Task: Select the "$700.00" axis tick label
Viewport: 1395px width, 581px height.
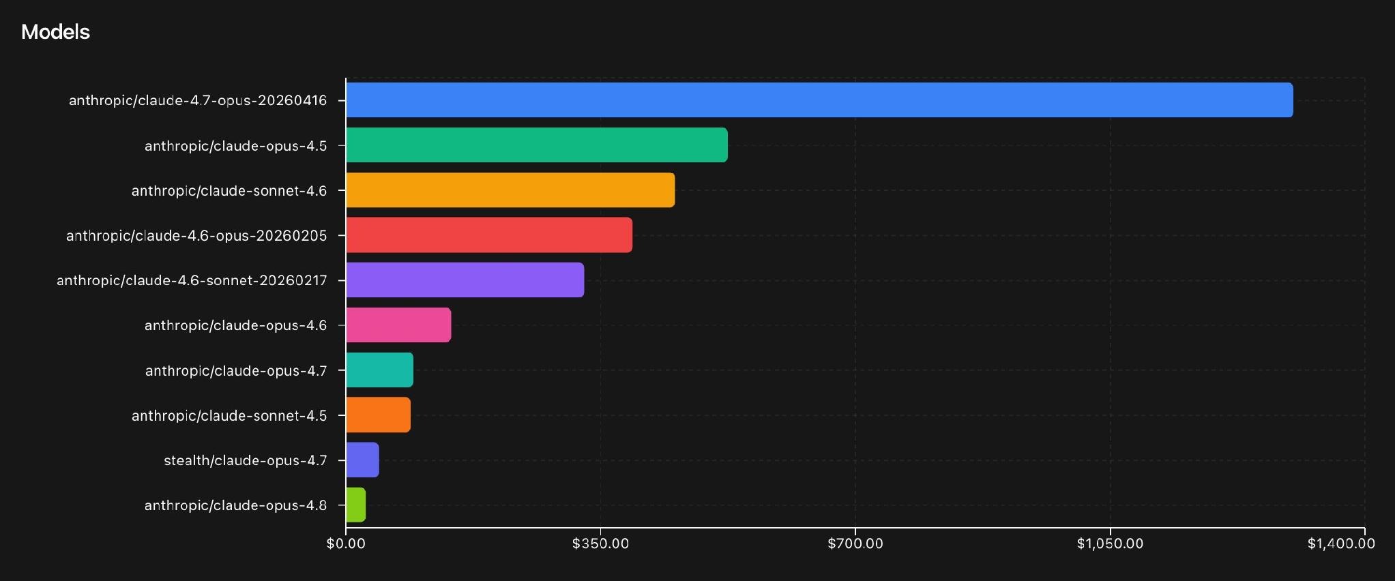Action: click(855, 543)
